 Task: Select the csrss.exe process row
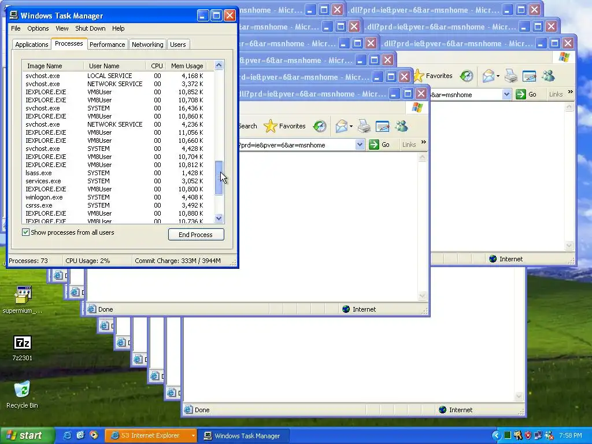(x=118, y=205)
